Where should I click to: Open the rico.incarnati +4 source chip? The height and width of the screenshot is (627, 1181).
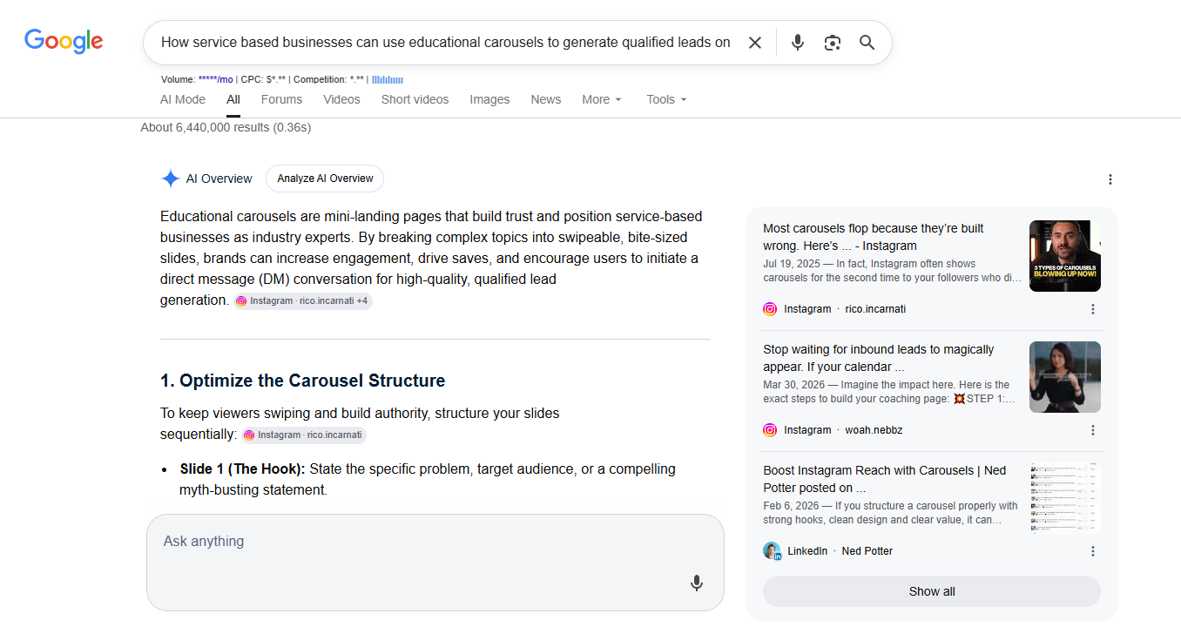(303, 300)
